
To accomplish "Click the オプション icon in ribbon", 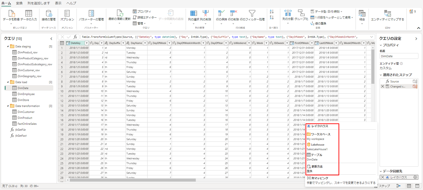I will (x=67, y=14).
